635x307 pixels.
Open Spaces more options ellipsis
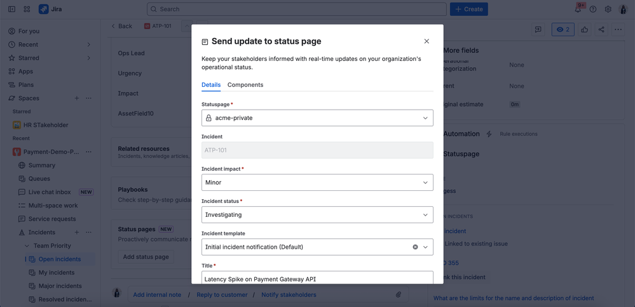(x=89, y=98)
